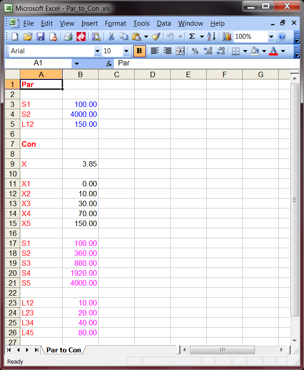Paste using the clipboard icon
The height and width of the screenshot is (370, 304).
tap(136, 37)
